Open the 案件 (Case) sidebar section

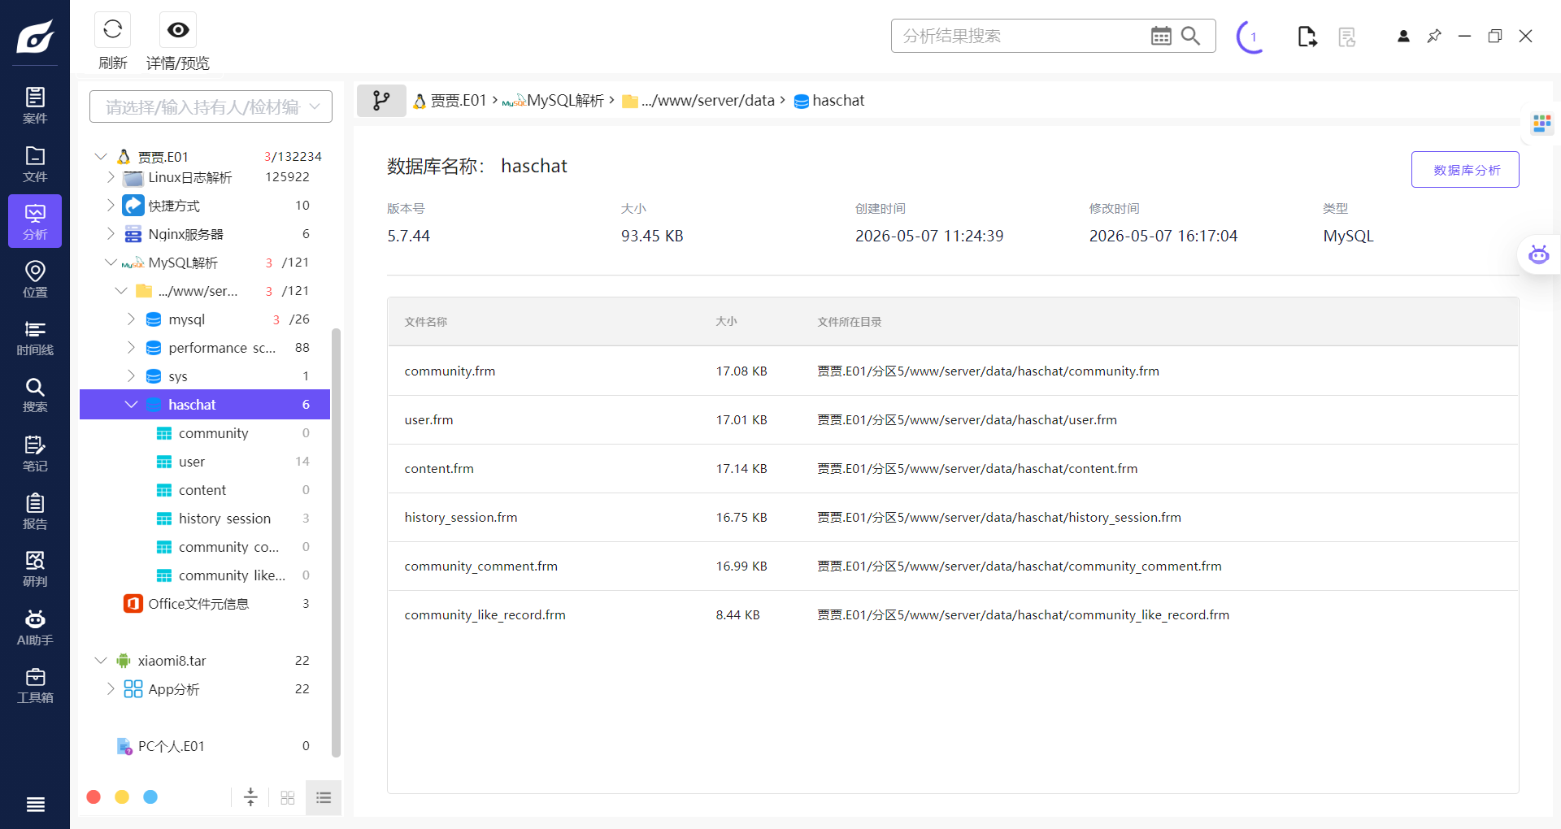pyautogui.click(x=35, y=106)
